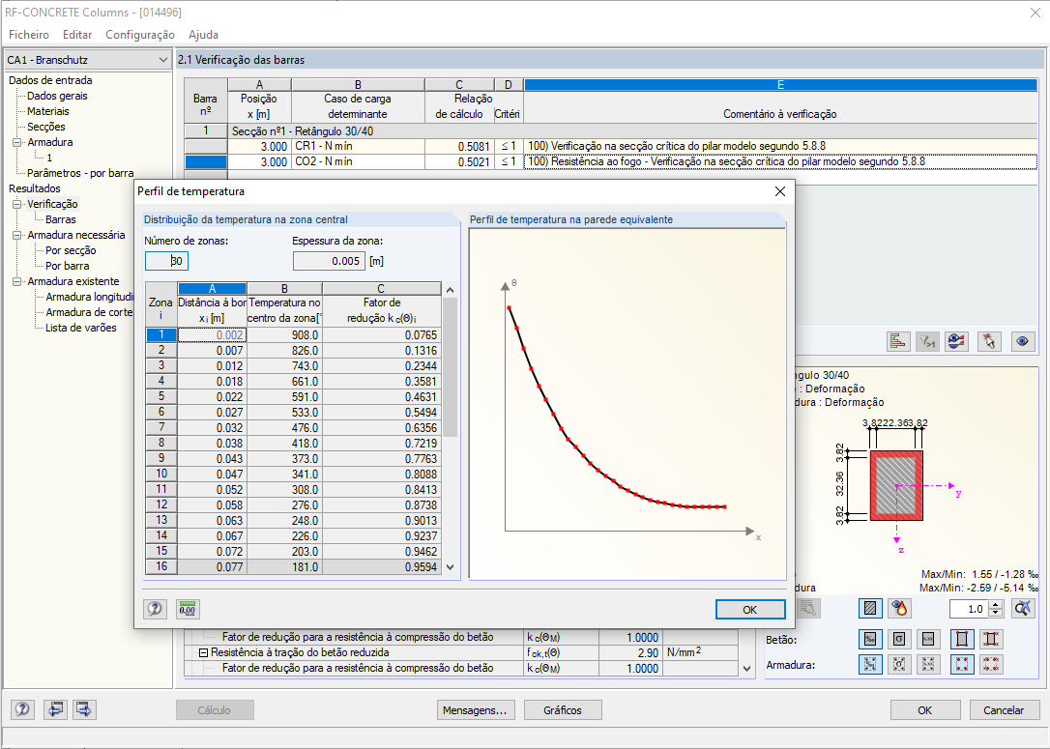This screenshot has width=1050, height=749.
Task: Click the Número de zonas input field
Action: coord(166,261)
